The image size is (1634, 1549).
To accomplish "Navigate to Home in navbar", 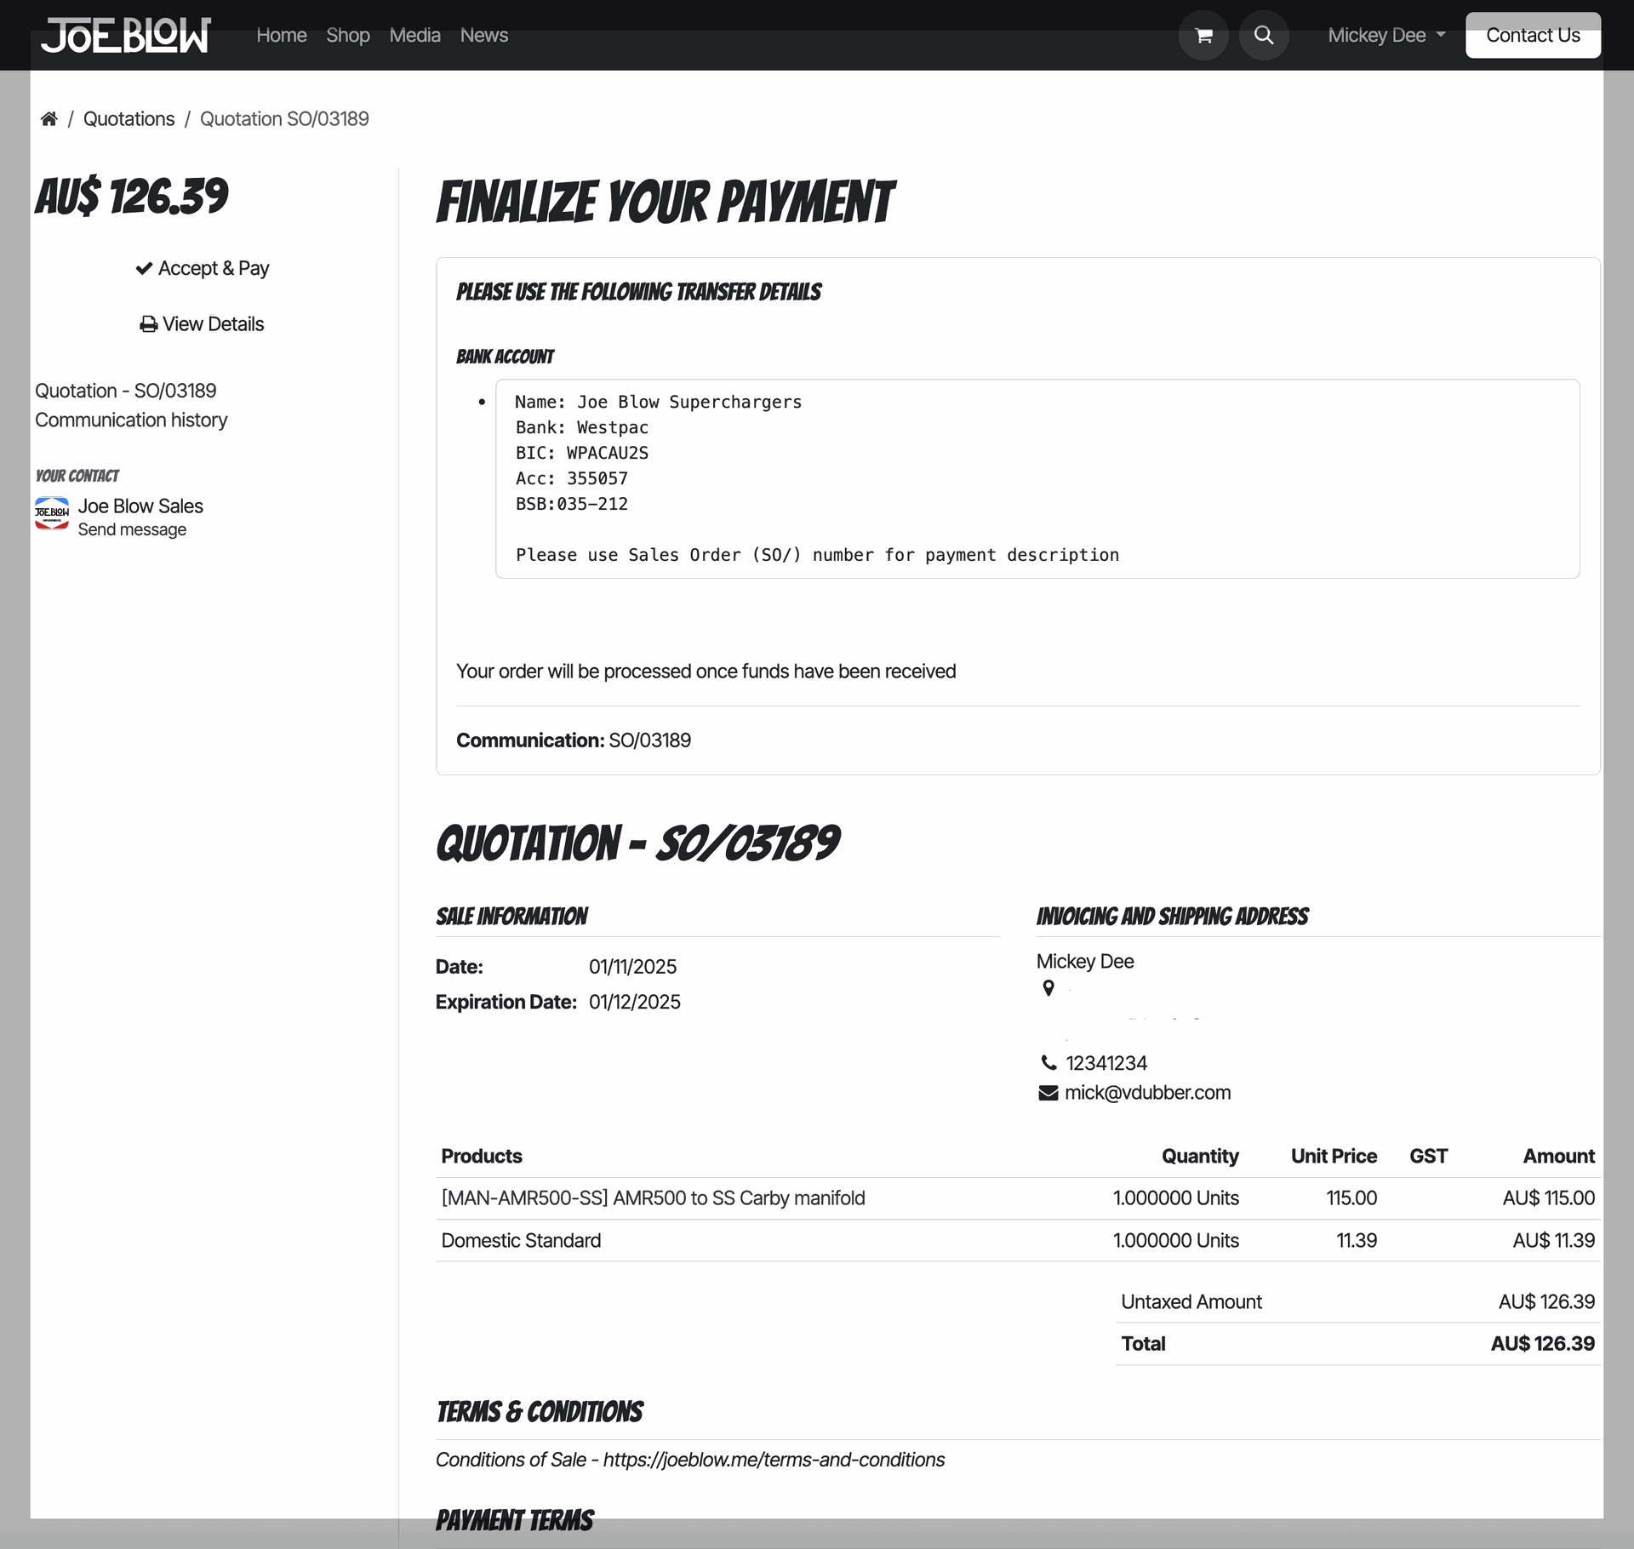I will pos(281,36).
